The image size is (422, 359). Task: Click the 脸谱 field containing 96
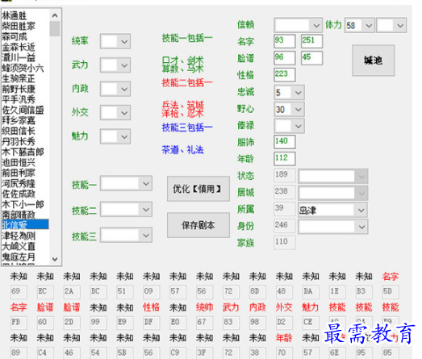(x=285, y=58)
